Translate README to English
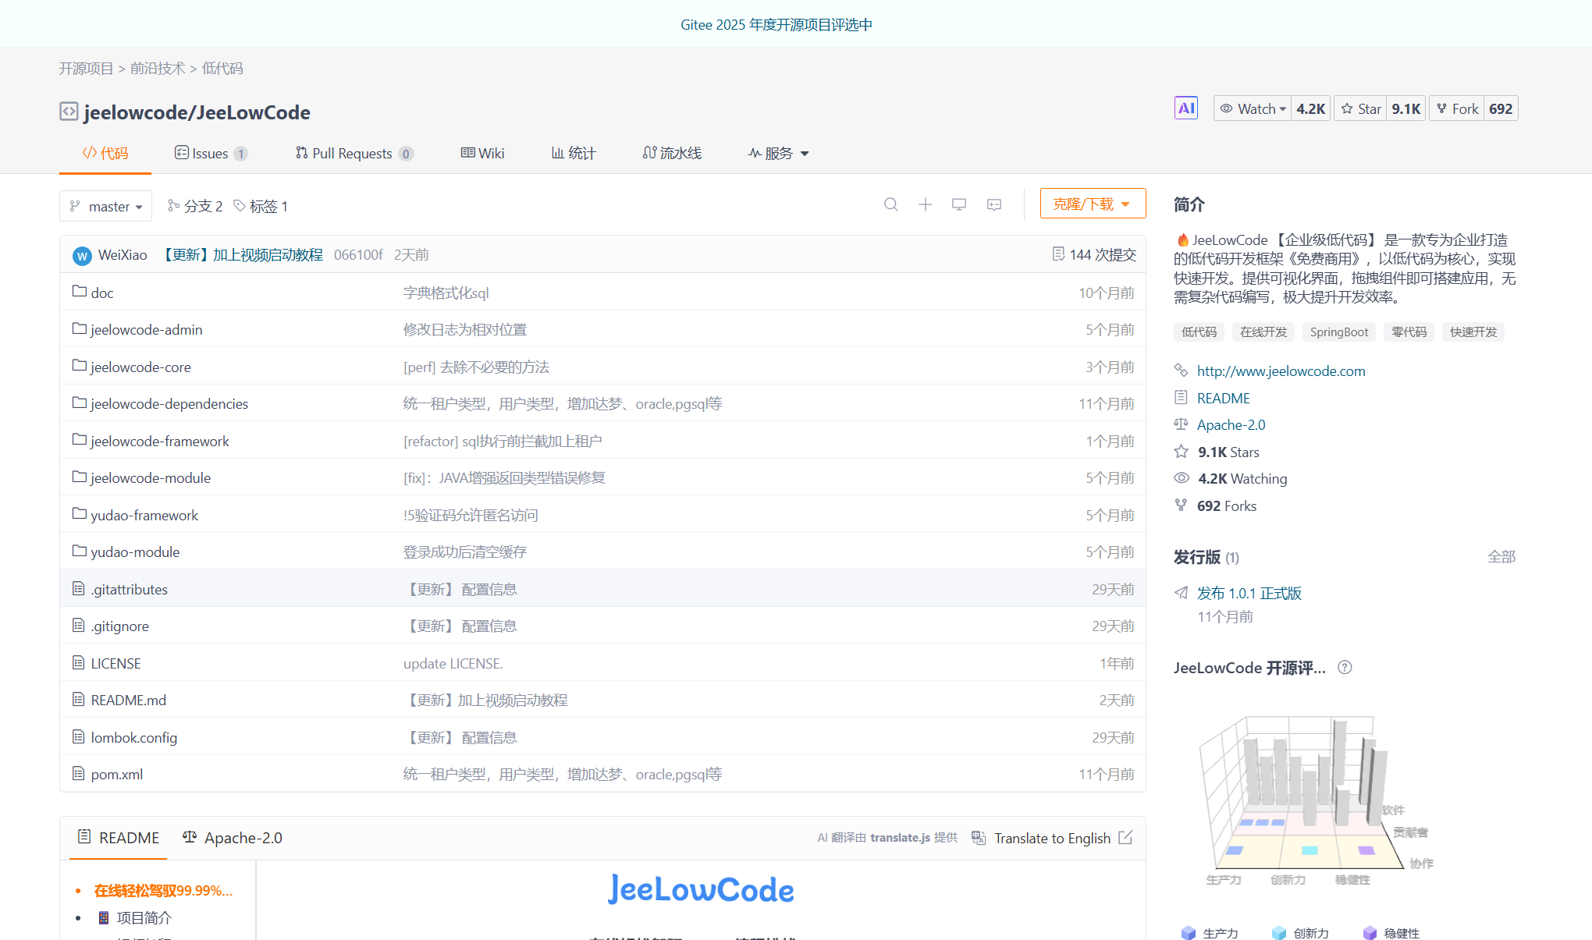This screenshot has width=1592, height=940. 1052,838
